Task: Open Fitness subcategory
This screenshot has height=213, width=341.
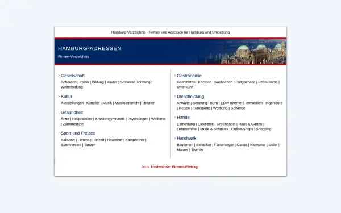Action: pos(84,140)
